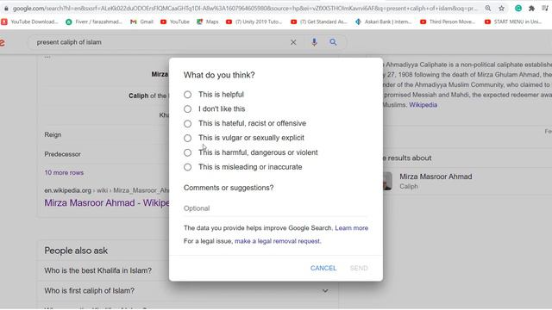
Task: Open the Get Standard Assets bookmark
Action: tap(319, 22)
